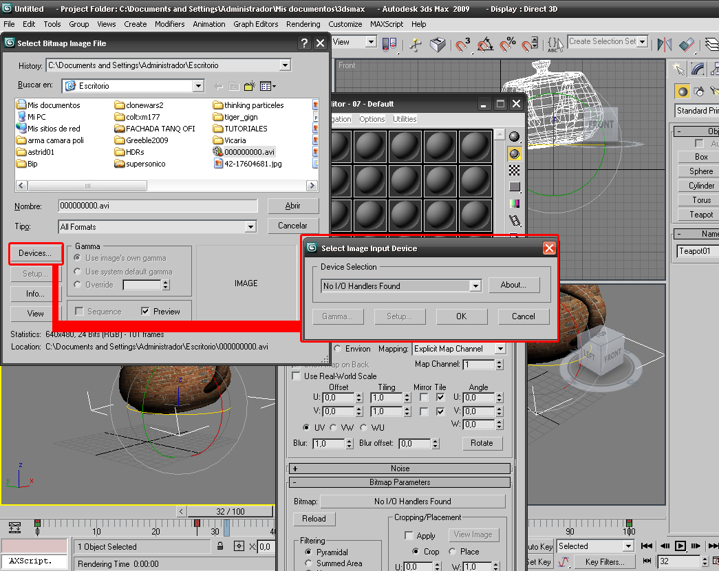Open the Graph Editors menu
This screenshot has width=719, height=571.
click(x=256, y=24)
